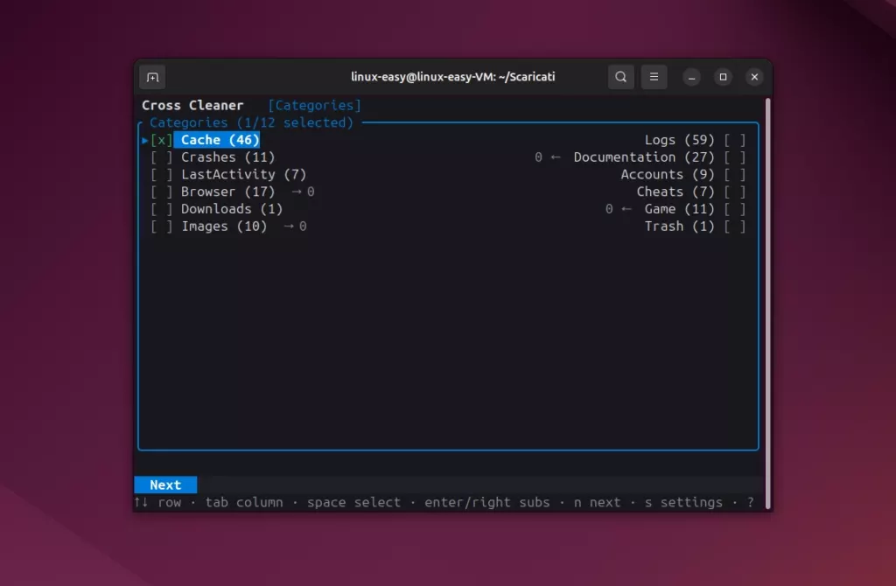Check the LastActivity checkbox
Screen dimensions: 896x586
pyautogui.click(x=162, y=174)
